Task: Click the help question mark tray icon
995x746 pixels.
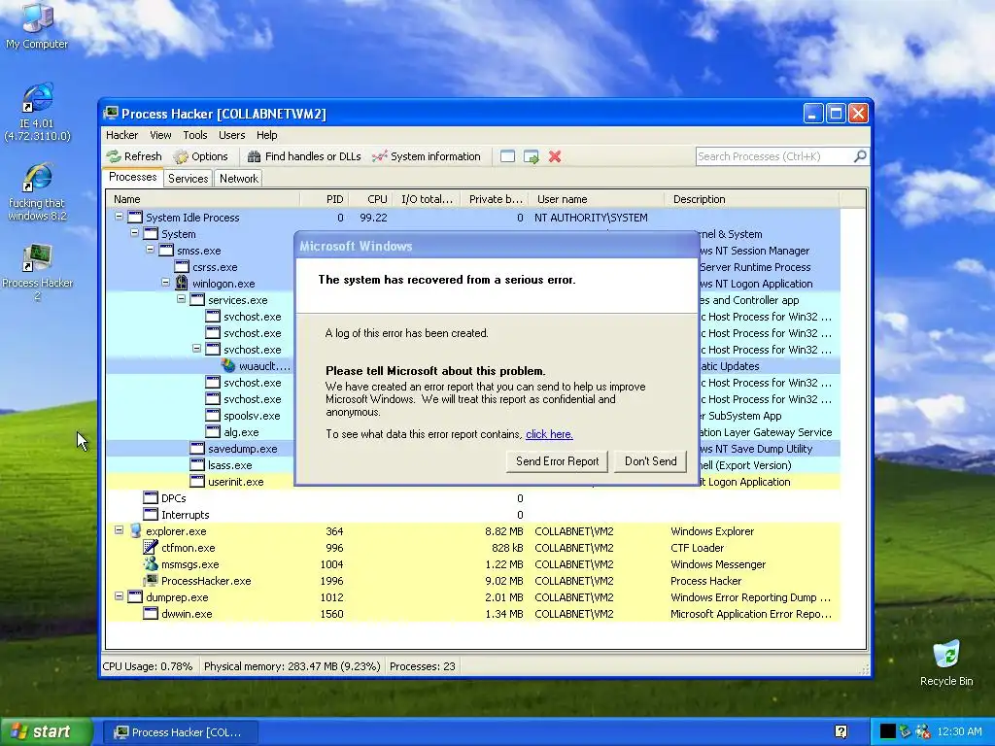Action: (x=841, y=732)
